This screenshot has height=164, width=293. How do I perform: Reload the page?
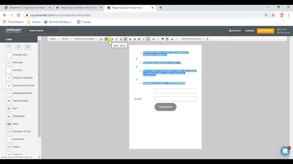pyautogui.click(x=18, y=15)
